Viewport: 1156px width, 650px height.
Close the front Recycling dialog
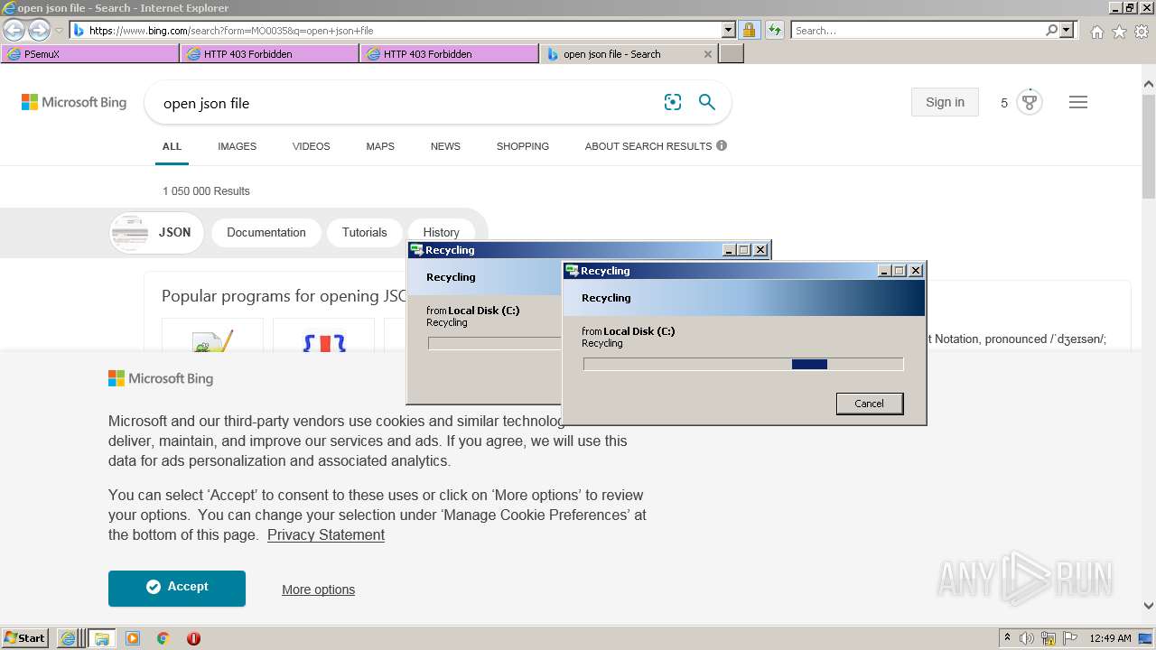pos(916,271)
